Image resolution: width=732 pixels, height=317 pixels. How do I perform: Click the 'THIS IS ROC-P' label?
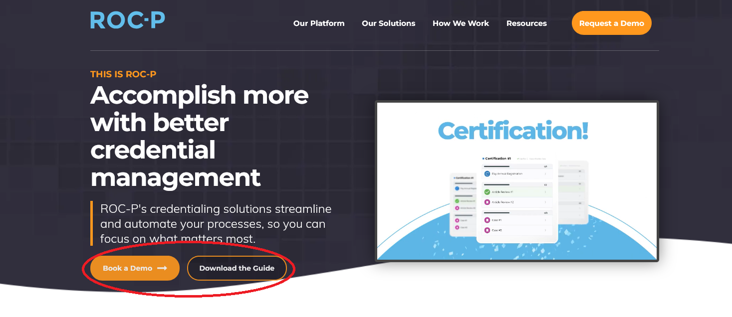(x=123, y=74)
